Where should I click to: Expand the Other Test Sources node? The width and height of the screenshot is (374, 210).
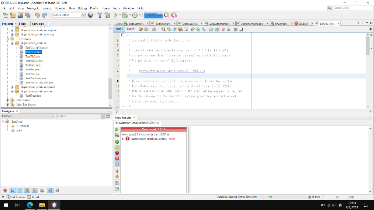click(x=7, y=104)
